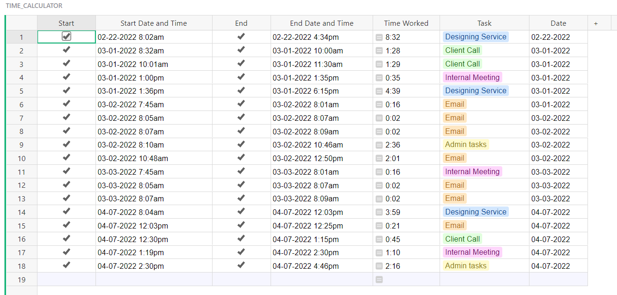Click the note icon beside 3:59
Screen dimensions: 617x295
click(378, 212)
